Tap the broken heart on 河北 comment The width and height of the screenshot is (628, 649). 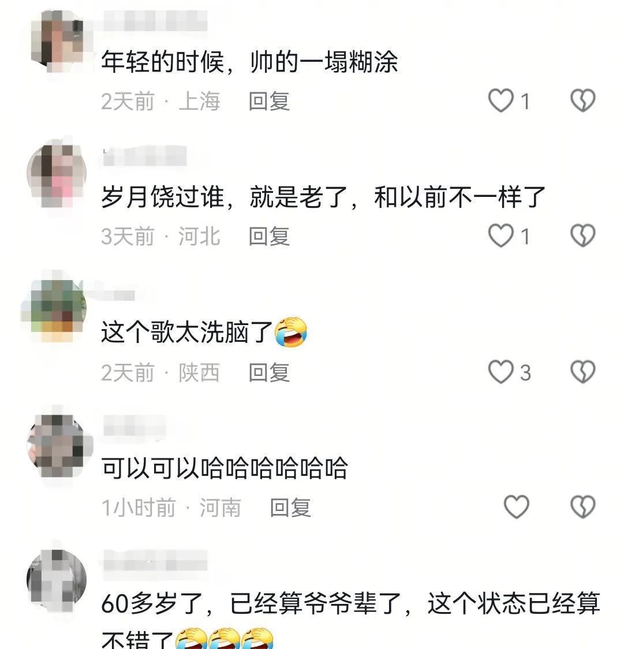(x=582, y=236)
